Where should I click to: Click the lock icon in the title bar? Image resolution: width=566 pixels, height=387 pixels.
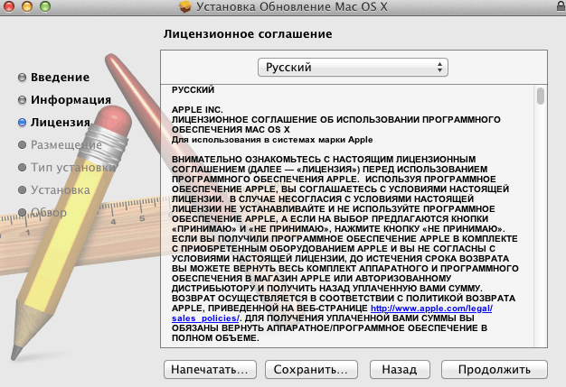(x=561, y=5)
